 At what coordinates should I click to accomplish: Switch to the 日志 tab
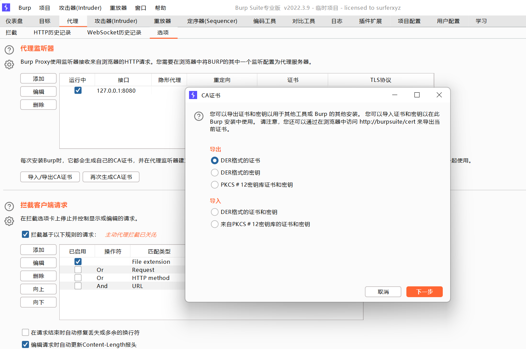click(337, 21)
